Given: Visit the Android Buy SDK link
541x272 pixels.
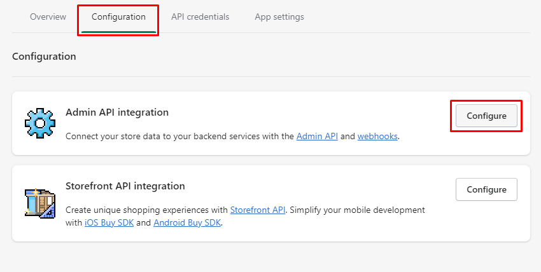Looking at the screenshot, I should pyautogui.click(x=187, y=222).
